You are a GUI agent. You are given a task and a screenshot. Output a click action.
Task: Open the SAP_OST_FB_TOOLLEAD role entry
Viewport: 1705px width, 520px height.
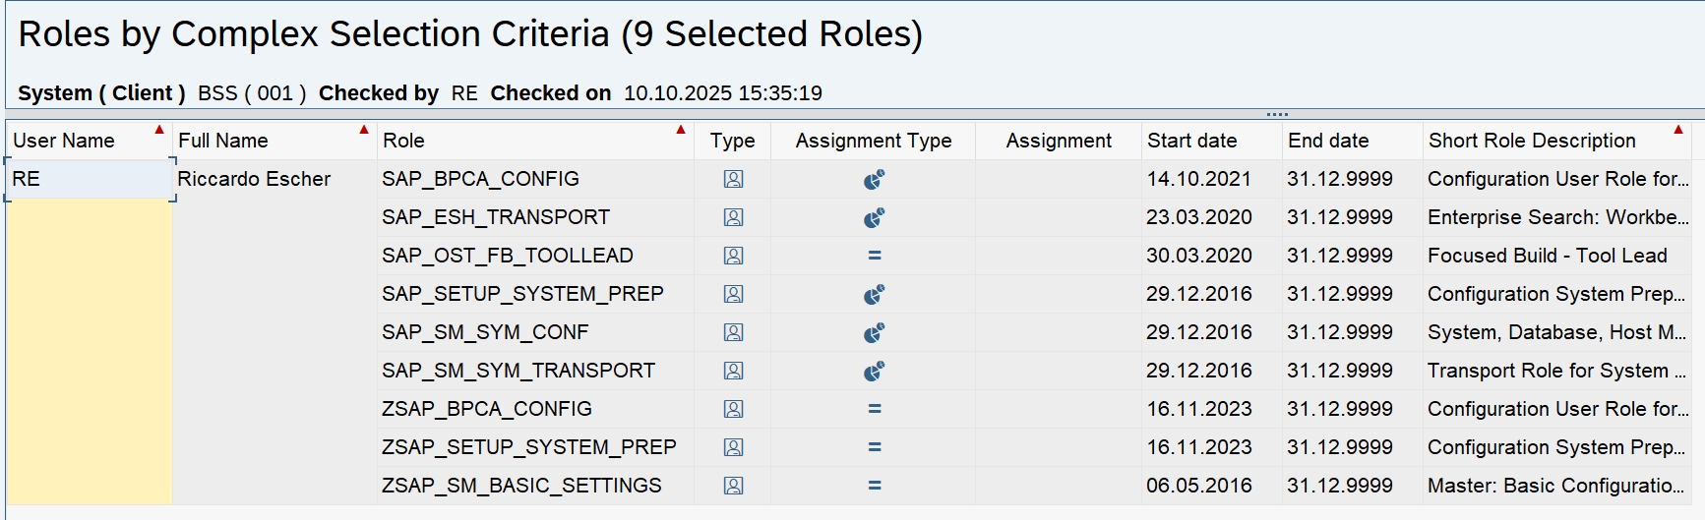(507, 256)
